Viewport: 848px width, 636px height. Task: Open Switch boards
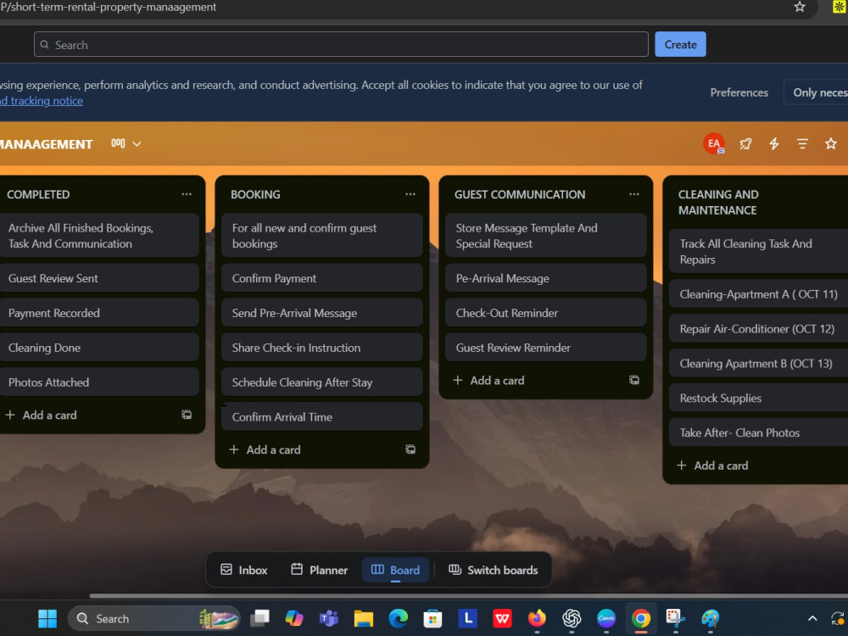pos(494,570)
